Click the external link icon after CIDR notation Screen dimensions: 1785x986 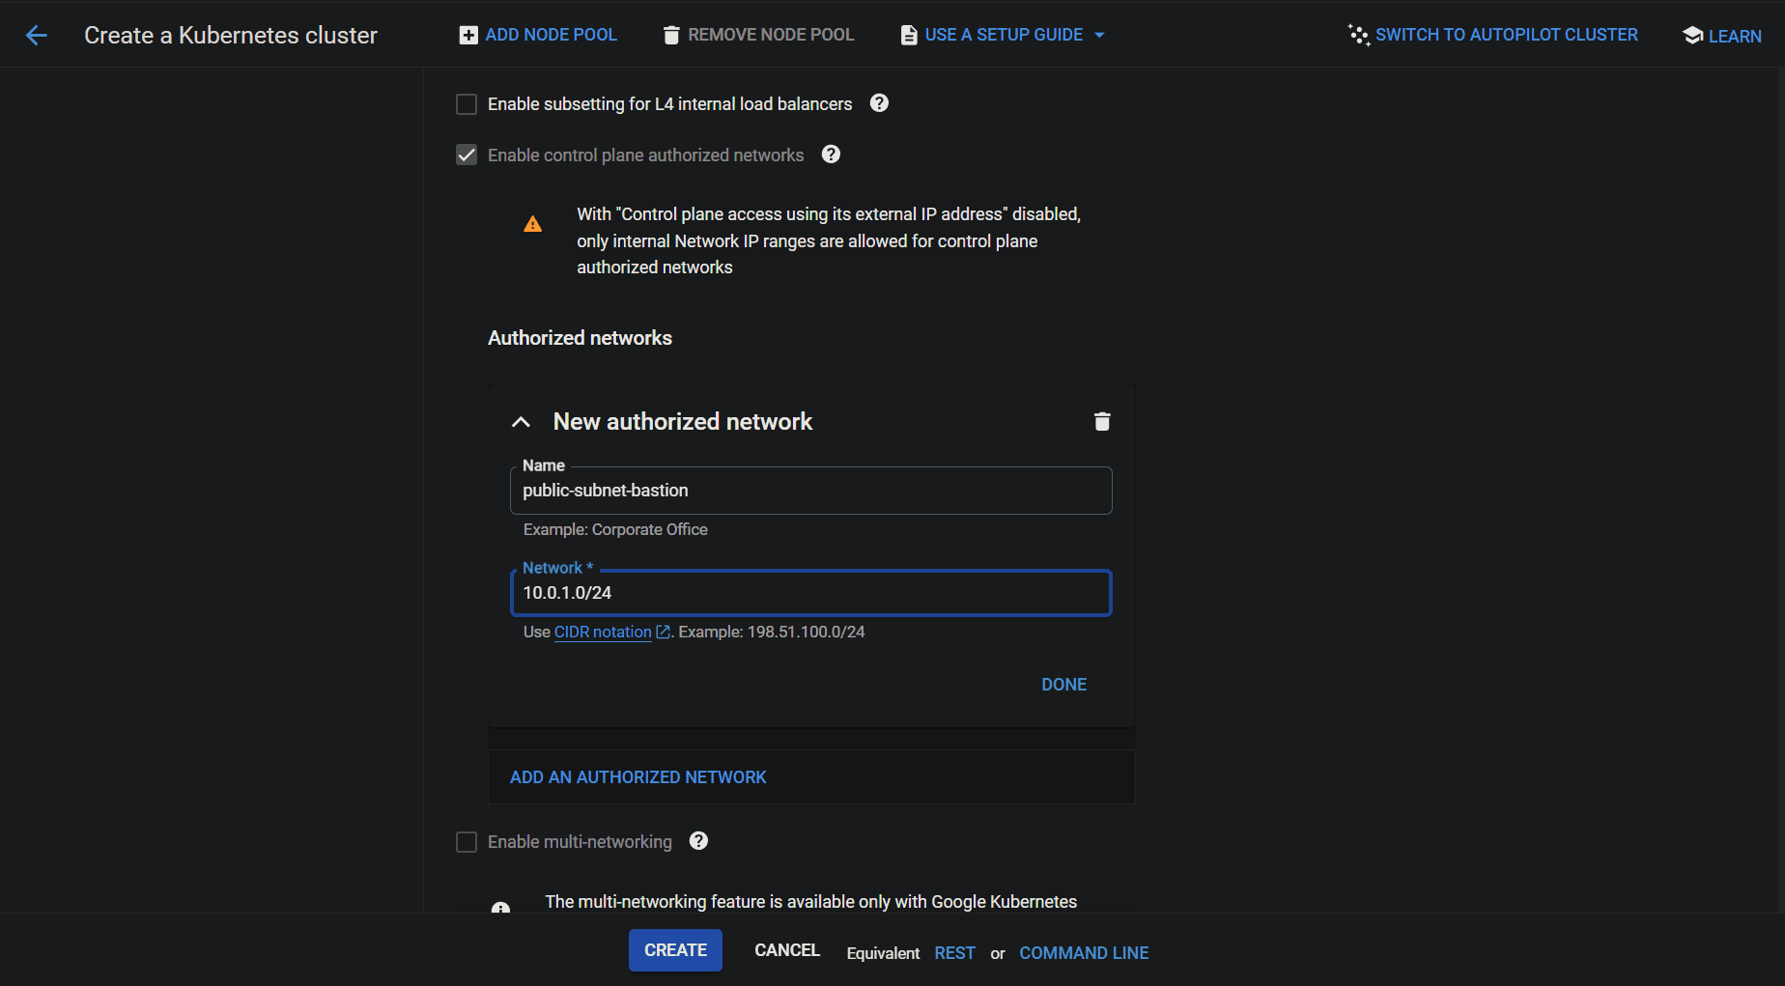pyautogui.click(x=663, y=632)
